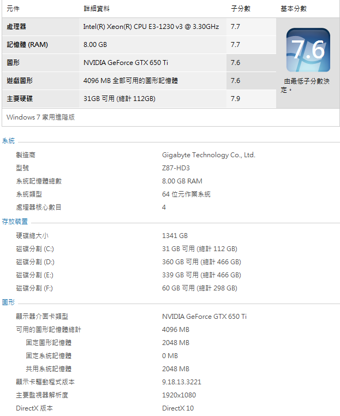Viewport: 340px width, 416px height.
Task: Click Gigabyte Technology Co., Ltd. value
Action: tap(208, 155)
